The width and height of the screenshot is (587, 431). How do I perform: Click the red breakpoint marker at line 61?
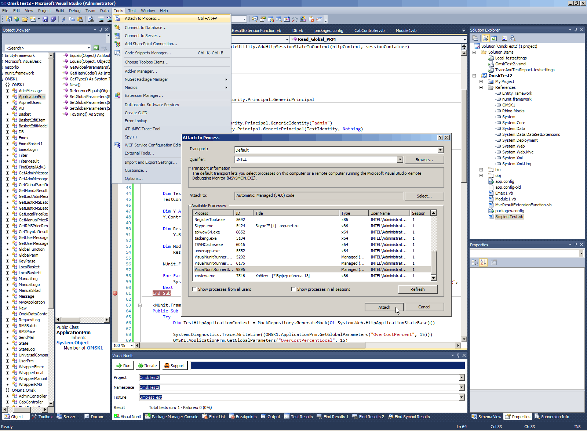tap(115, 293)
